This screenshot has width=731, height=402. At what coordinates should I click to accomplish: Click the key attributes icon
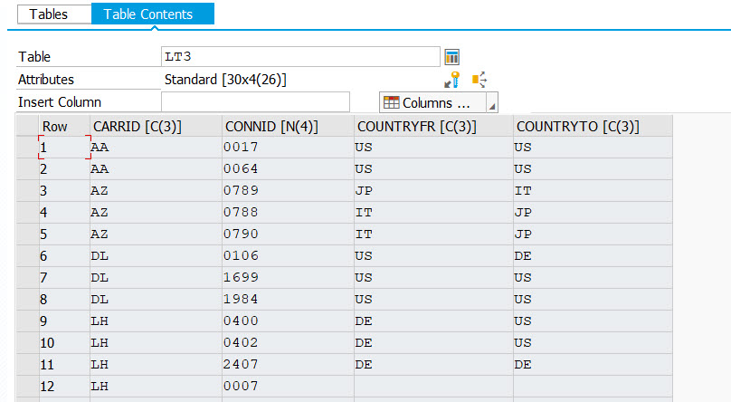(456, 80)
